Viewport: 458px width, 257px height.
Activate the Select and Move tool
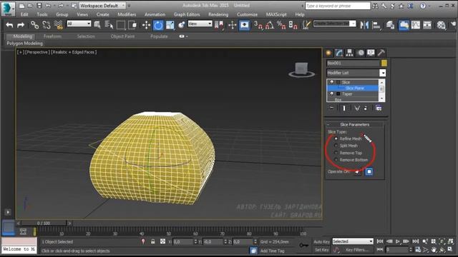146,26
